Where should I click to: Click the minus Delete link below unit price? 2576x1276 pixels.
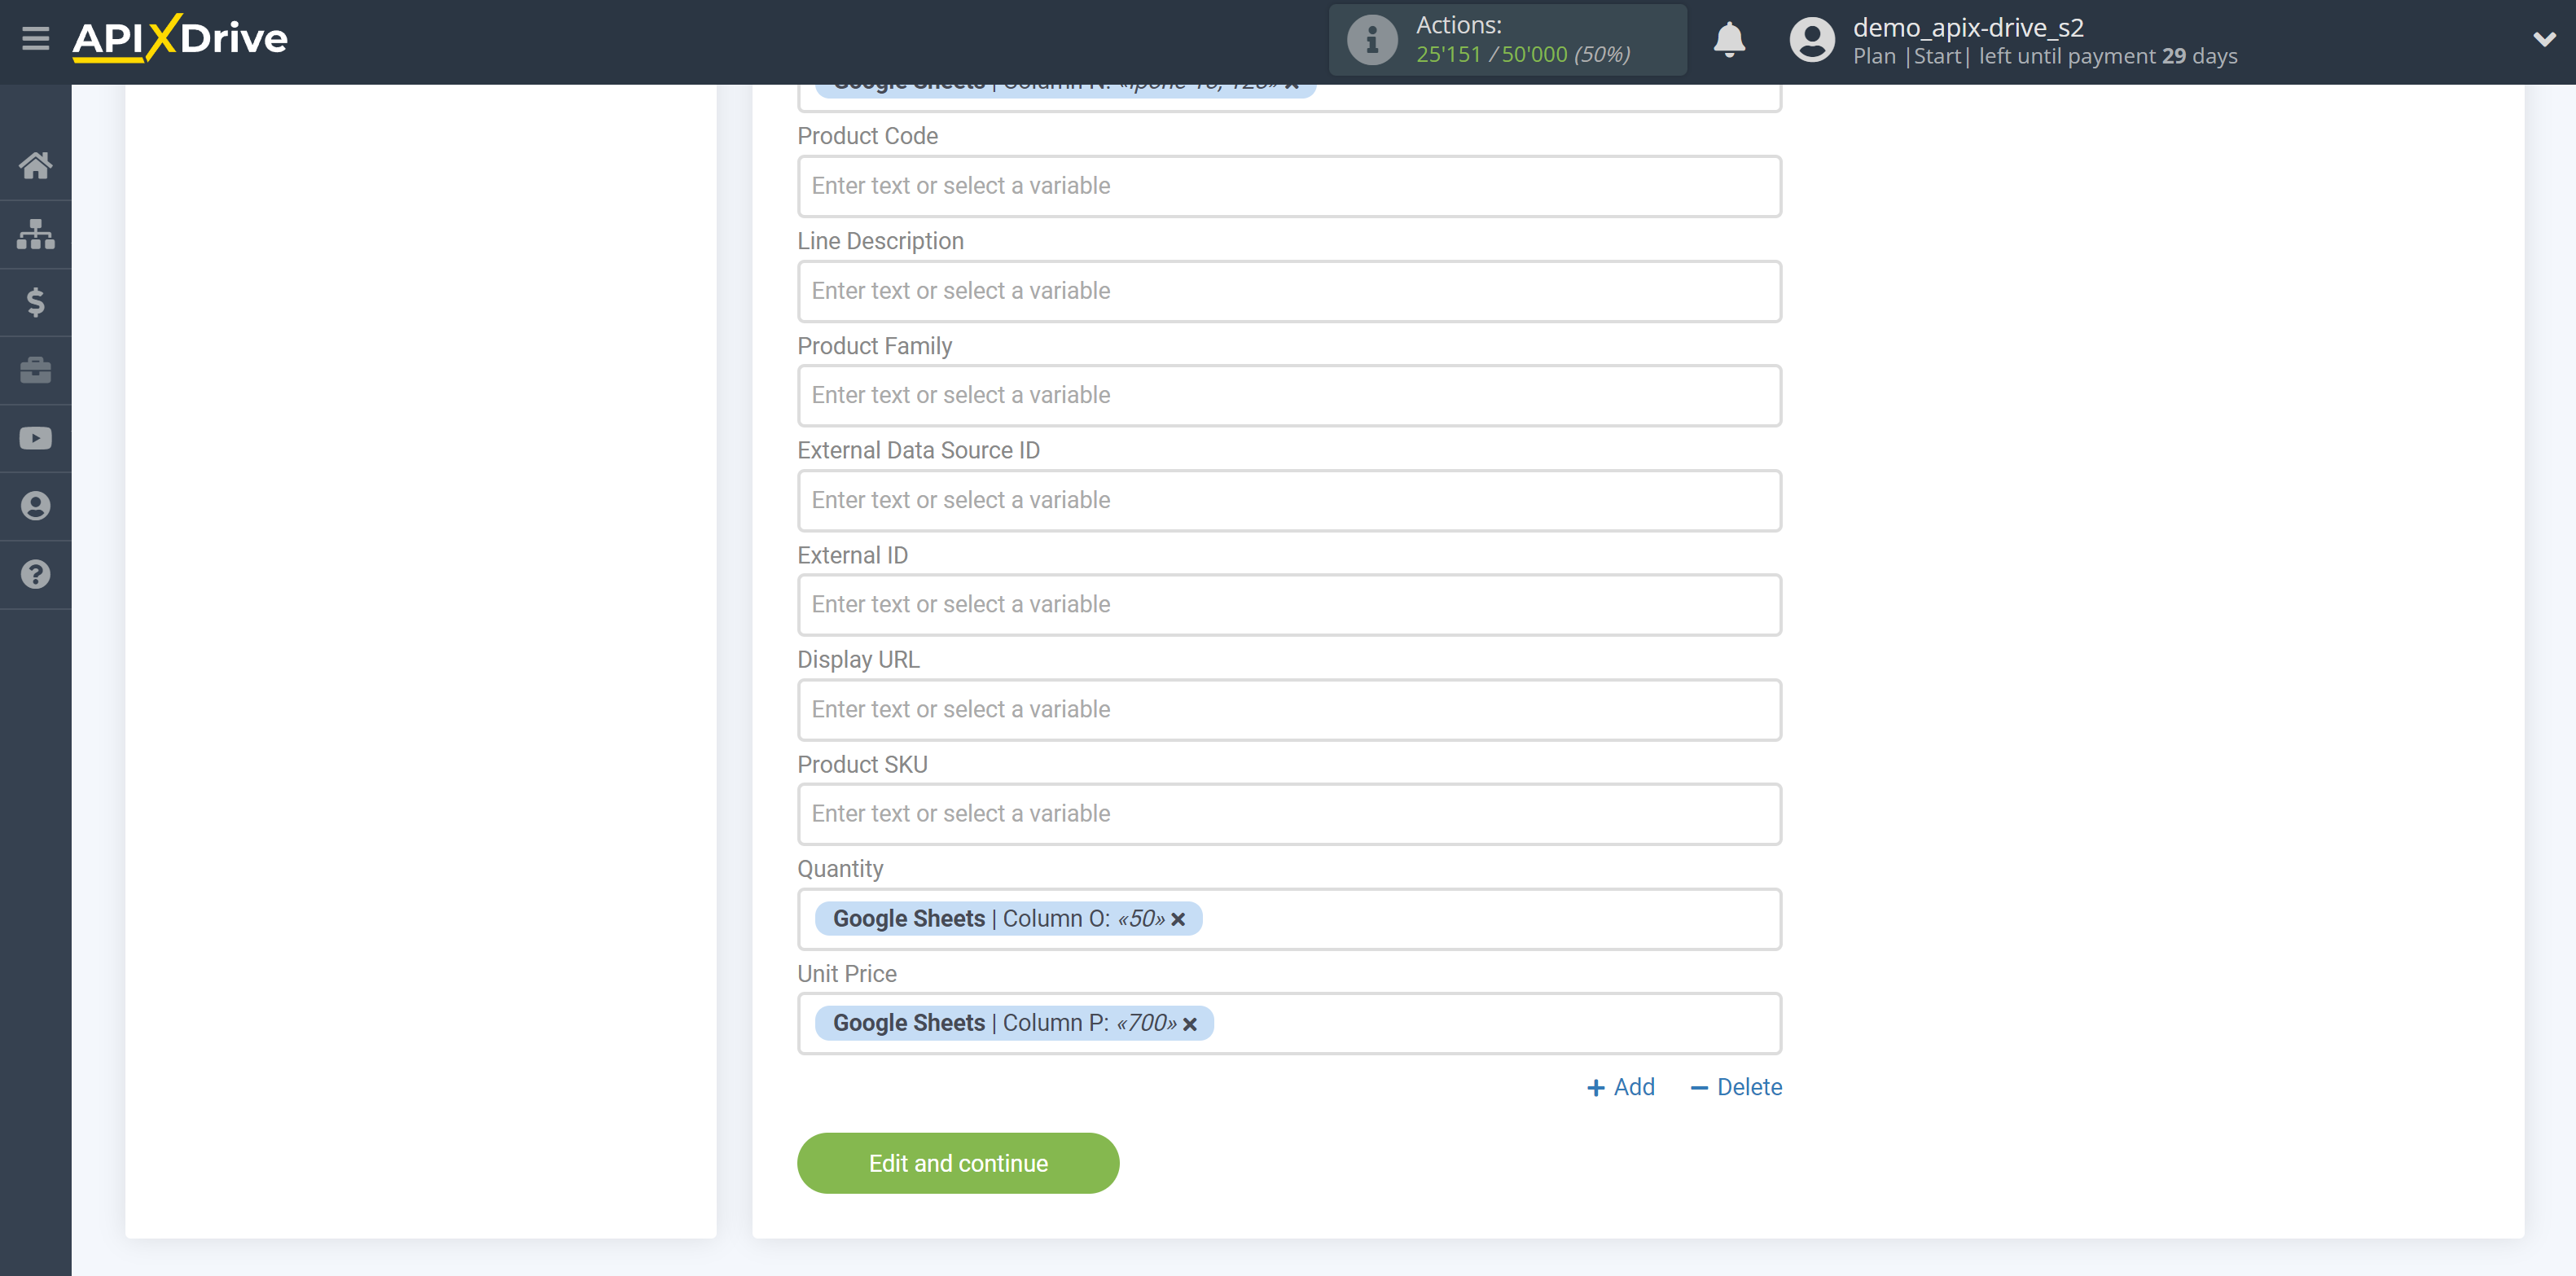(1736, 1087)
